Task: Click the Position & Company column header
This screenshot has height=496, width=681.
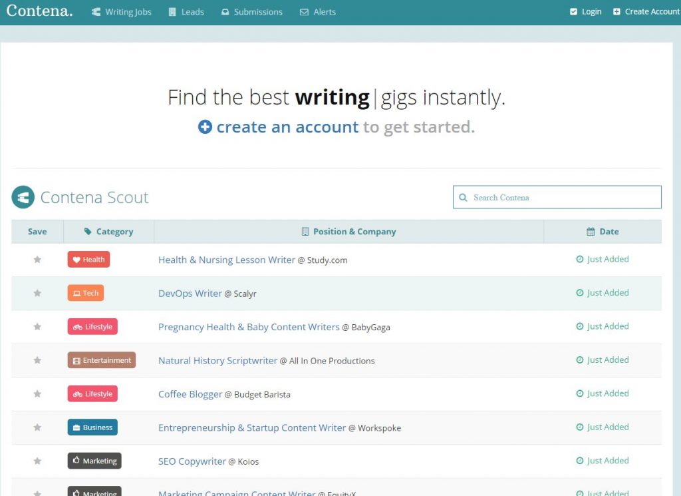Action: 348,232
